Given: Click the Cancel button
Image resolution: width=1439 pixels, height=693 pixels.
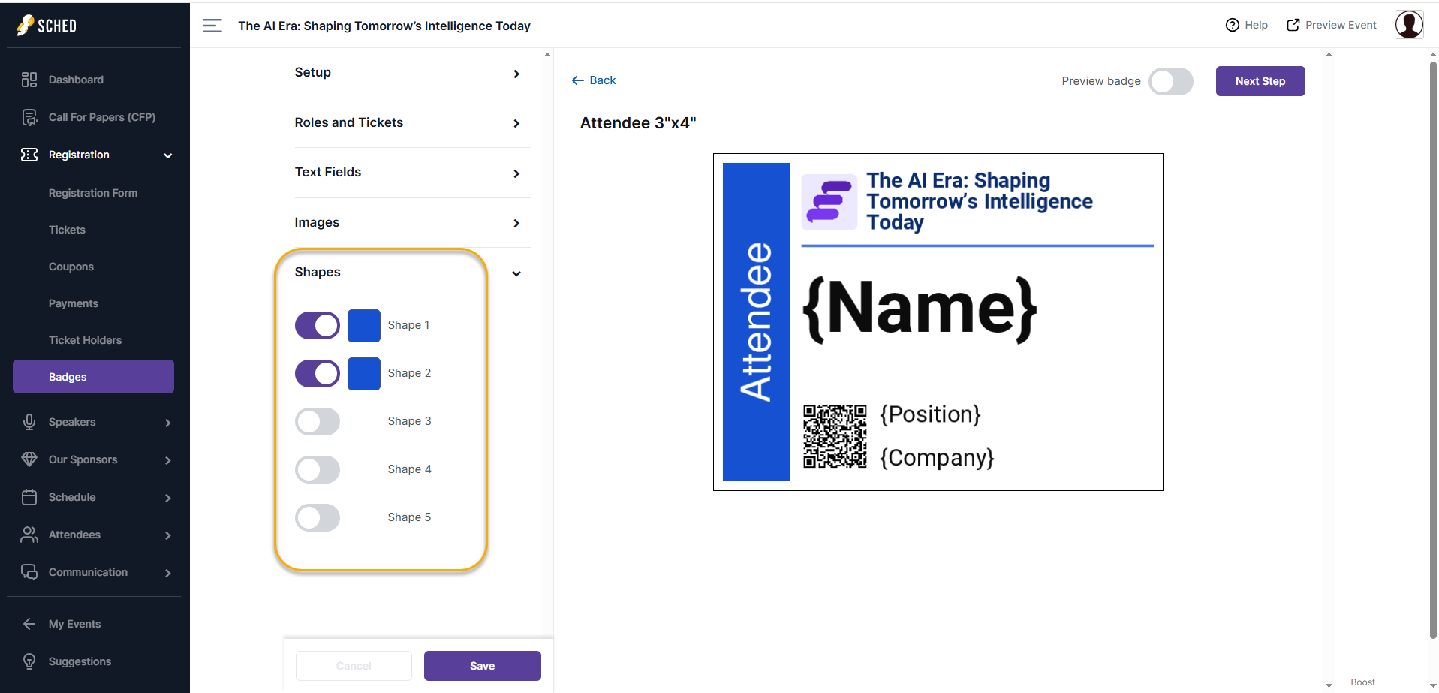Looking at the screenshot, I should click(354, 666).
